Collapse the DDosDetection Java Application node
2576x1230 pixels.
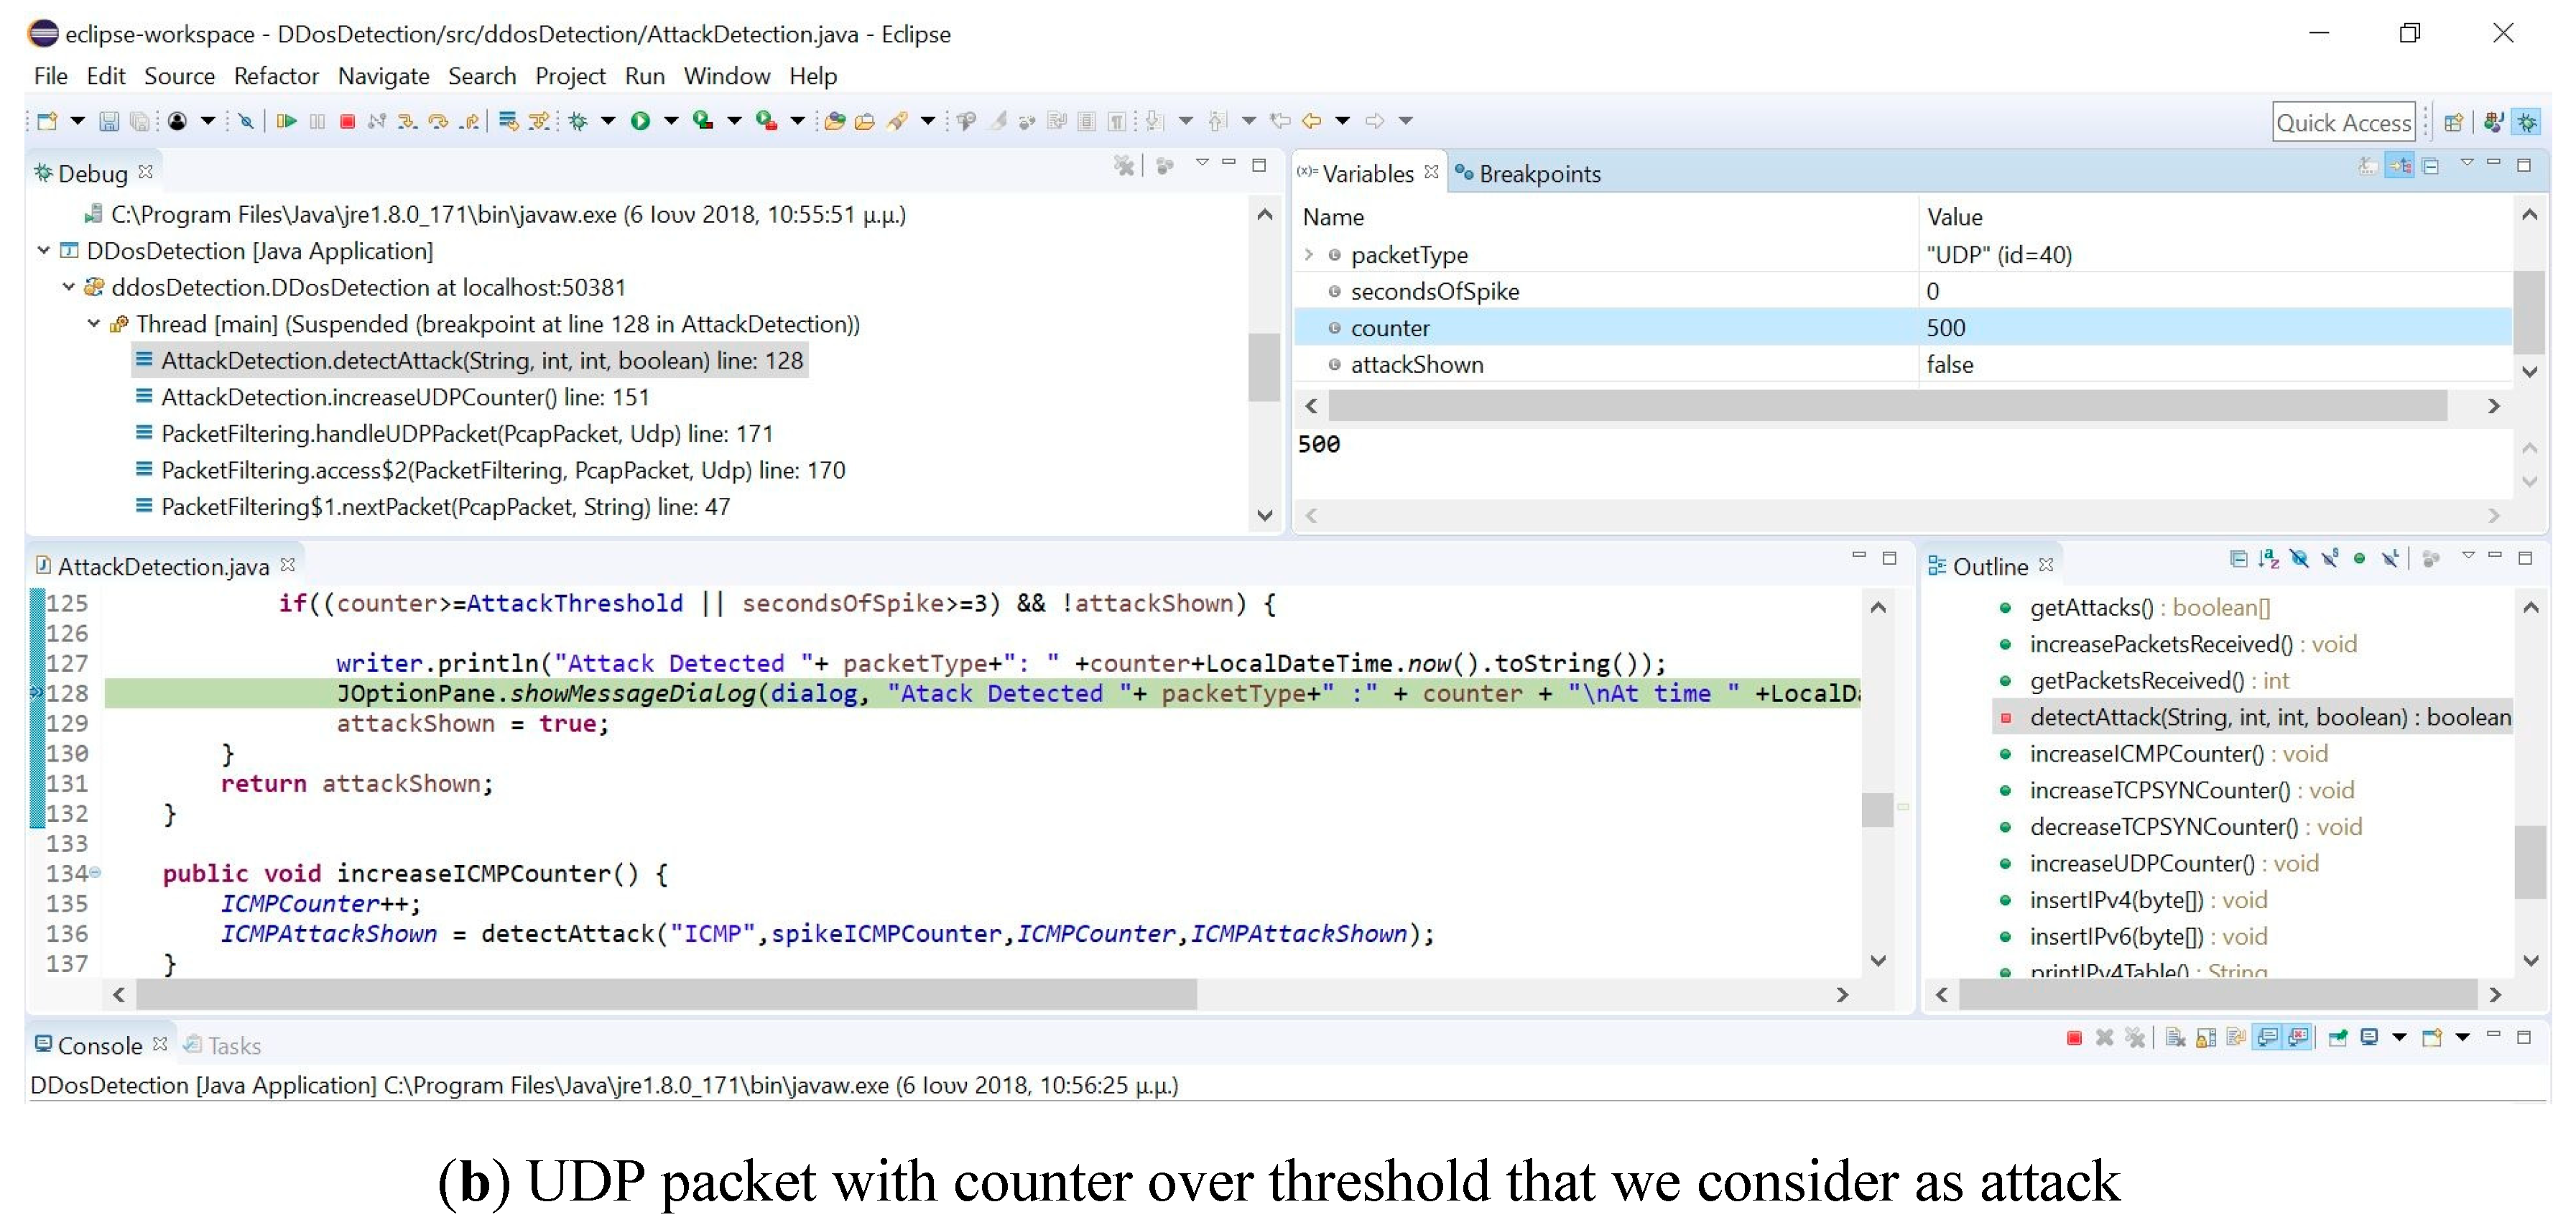[x=44, y=250]
